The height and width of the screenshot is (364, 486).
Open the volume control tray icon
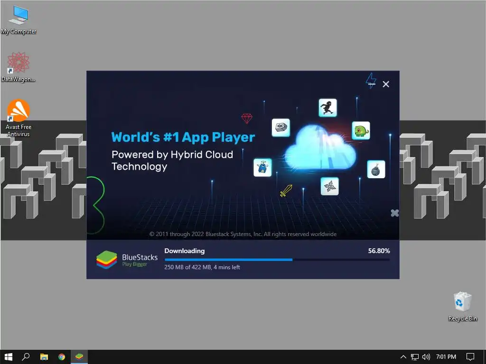426,357
